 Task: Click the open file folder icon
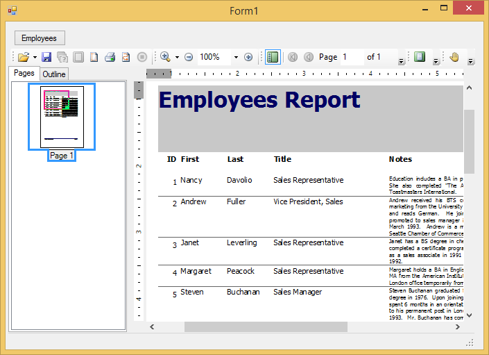[24, 57]
